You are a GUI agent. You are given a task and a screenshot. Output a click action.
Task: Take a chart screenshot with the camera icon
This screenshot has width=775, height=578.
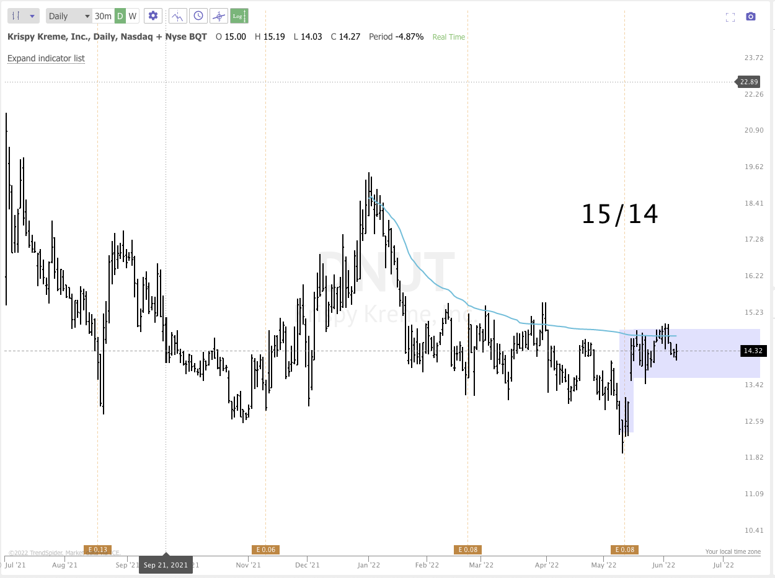point(751,16)
